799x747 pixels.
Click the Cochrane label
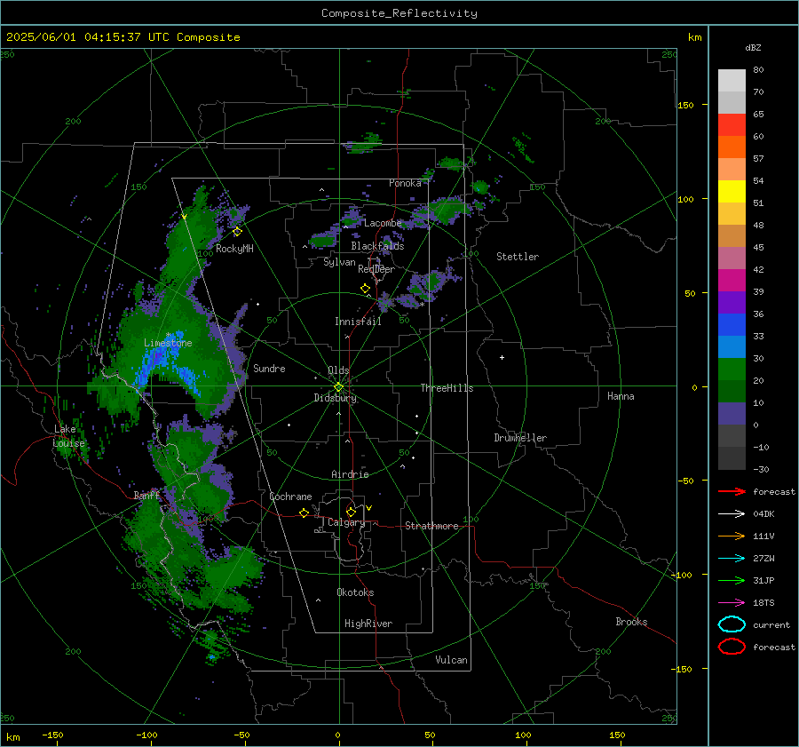pos(290,497)
